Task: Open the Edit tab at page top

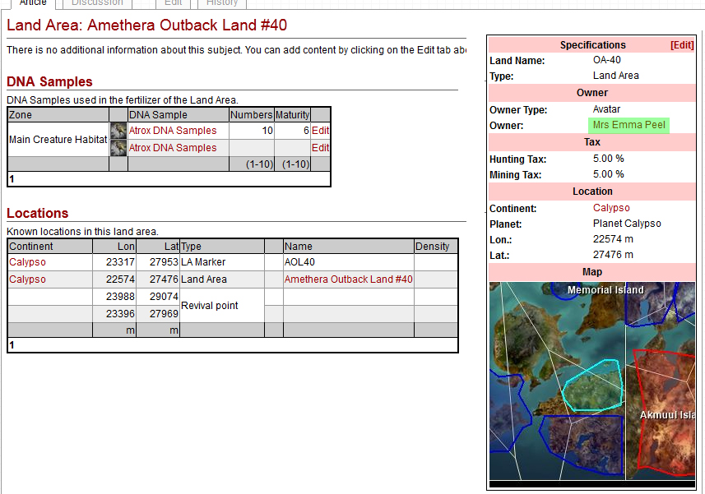Action: (x=173, y=3)
